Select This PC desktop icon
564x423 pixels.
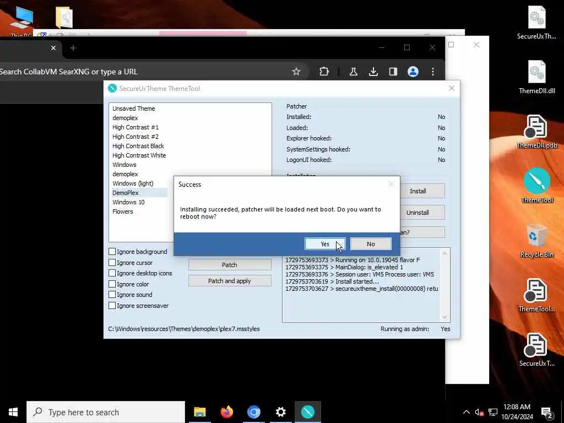pos(21,21)
